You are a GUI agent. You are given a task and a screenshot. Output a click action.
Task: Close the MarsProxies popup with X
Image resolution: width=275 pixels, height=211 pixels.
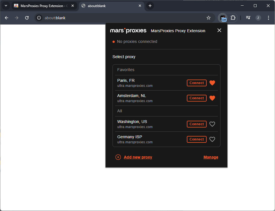[x=219, y=30]
